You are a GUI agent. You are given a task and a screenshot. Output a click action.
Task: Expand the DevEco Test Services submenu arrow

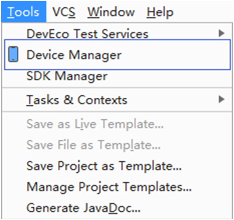221,33
